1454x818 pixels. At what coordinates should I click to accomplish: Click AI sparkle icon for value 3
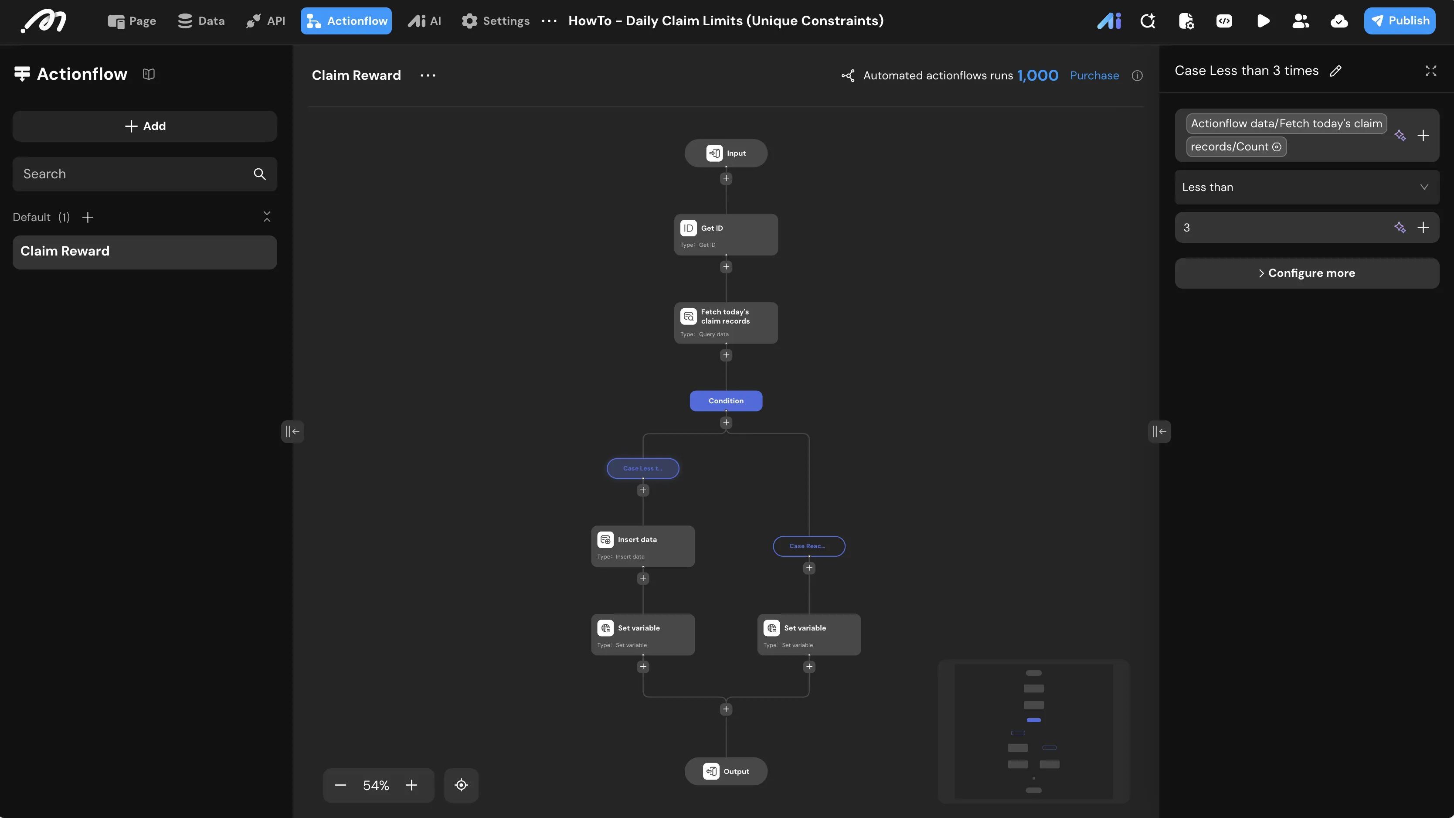point(1400,228)
